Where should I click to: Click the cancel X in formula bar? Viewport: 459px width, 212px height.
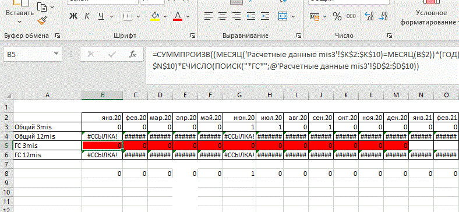(91, 54)
